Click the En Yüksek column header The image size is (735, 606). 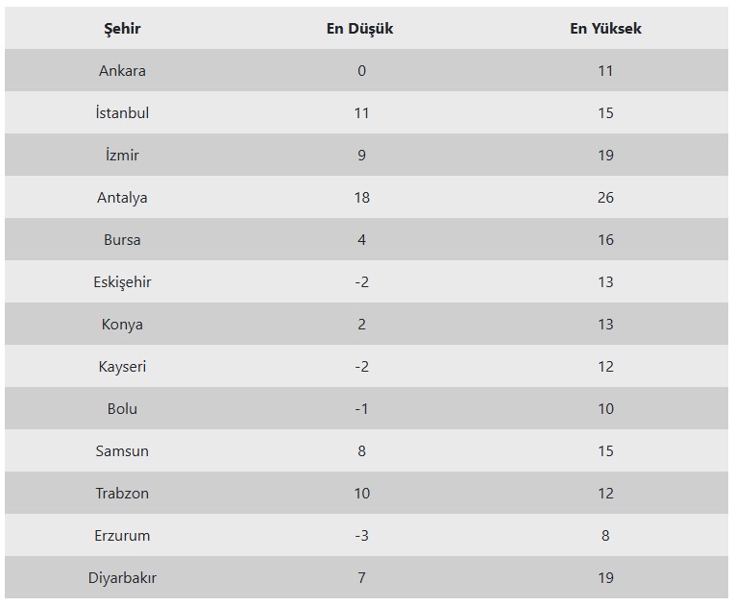pyautogui.click(x=605, y=29)
